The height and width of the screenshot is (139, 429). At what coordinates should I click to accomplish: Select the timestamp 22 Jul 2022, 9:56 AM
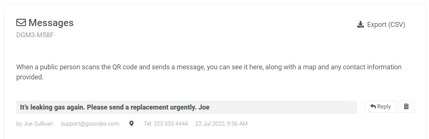221,124
